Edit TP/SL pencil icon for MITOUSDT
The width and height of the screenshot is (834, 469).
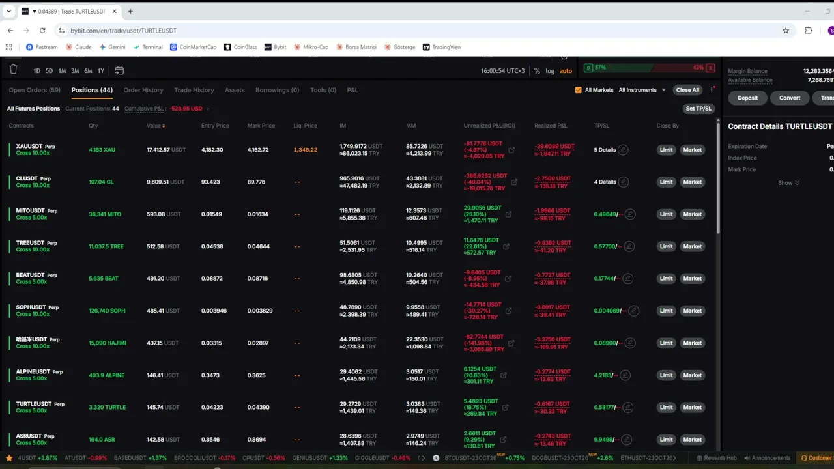point(629,214)
